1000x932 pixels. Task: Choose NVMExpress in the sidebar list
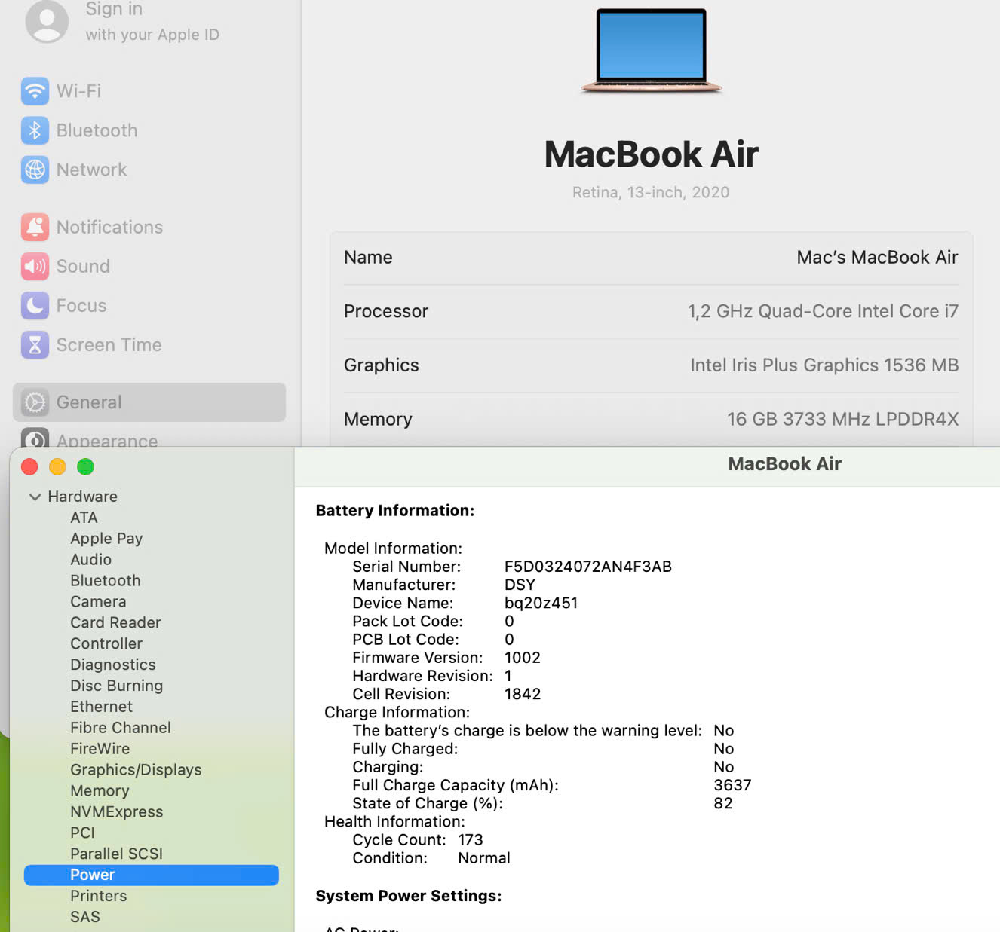[116, 811]
